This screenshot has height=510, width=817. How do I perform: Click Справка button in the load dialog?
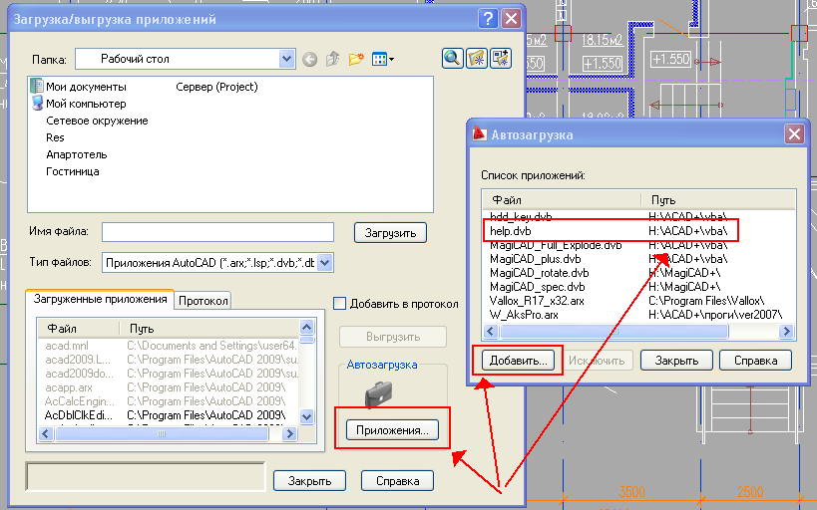(398, 481)
